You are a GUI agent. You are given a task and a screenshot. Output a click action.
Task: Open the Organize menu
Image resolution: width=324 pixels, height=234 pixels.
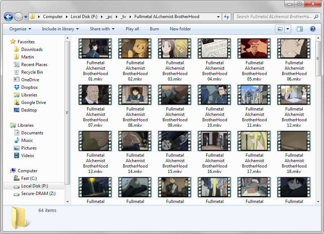point(20,29)
